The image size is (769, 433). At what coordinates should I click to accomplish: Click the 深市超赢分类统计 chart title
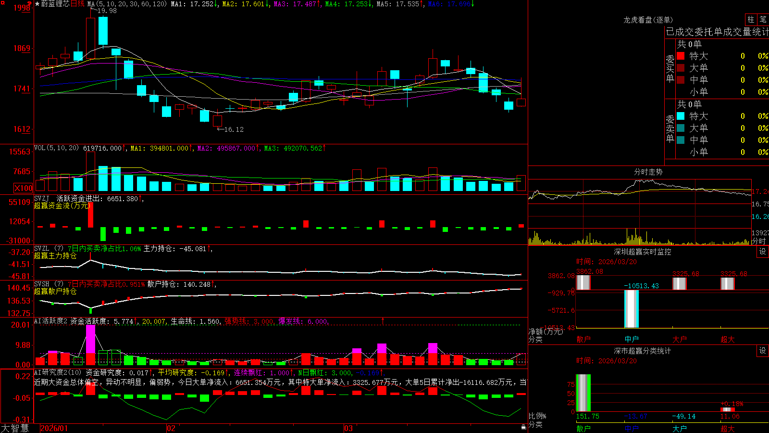click(x=643, y=351)
